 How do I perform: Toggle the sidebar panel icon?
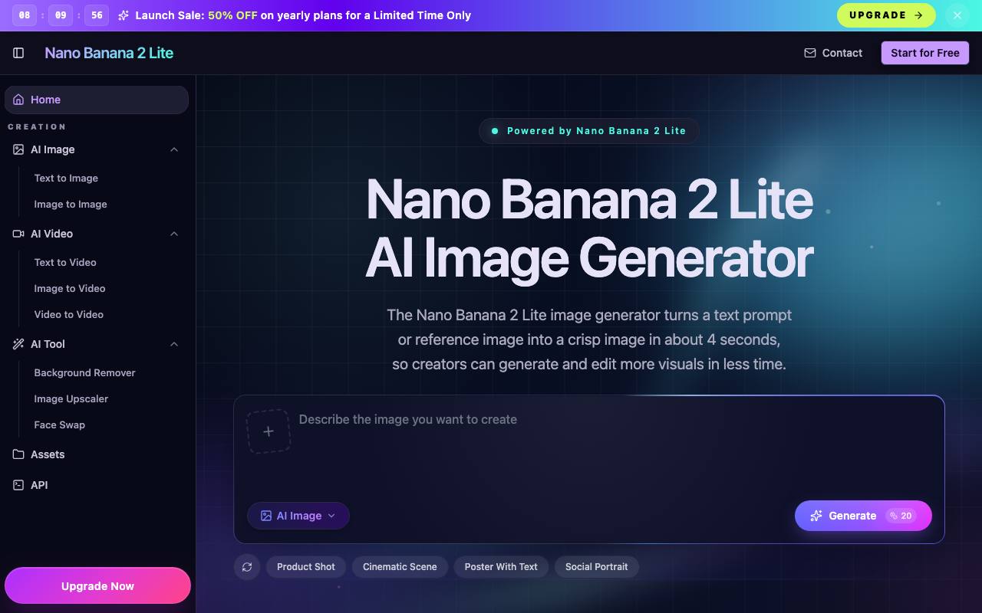pos(18,53)
